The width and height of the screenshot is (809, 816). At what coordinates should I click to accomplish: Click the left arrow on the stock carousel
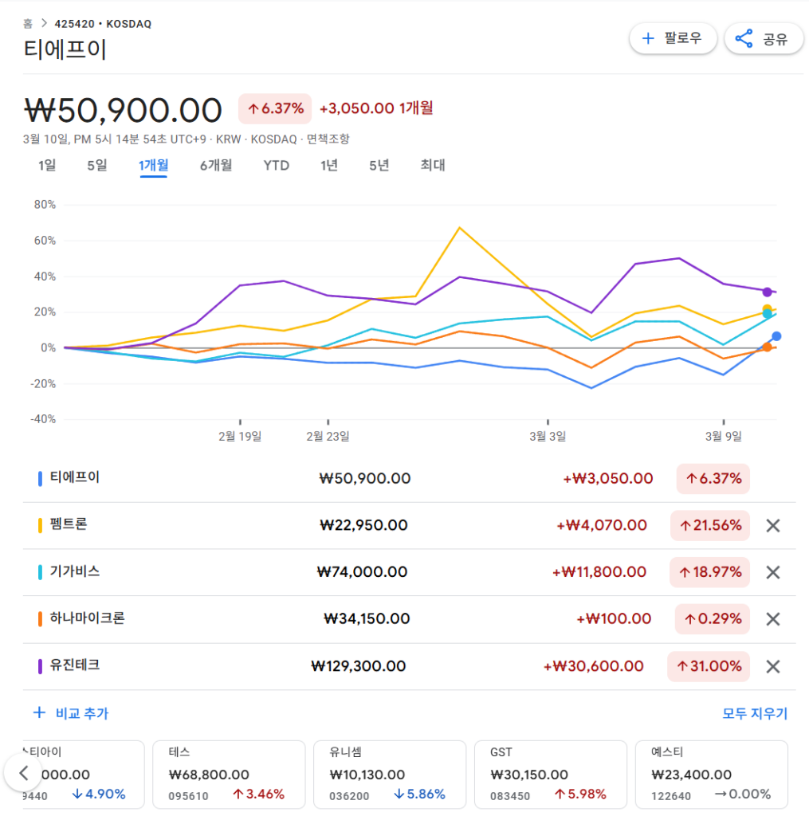pos(24,772)
